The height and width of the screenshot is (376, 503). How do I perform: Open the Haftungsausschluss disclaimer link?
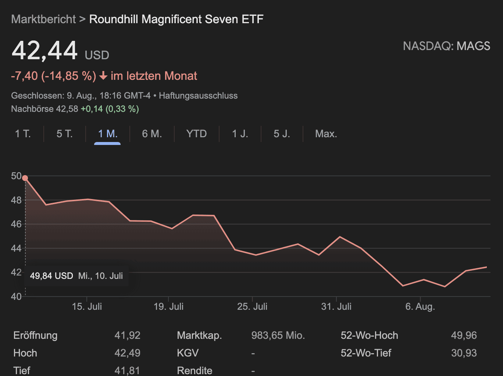[198, 96]
